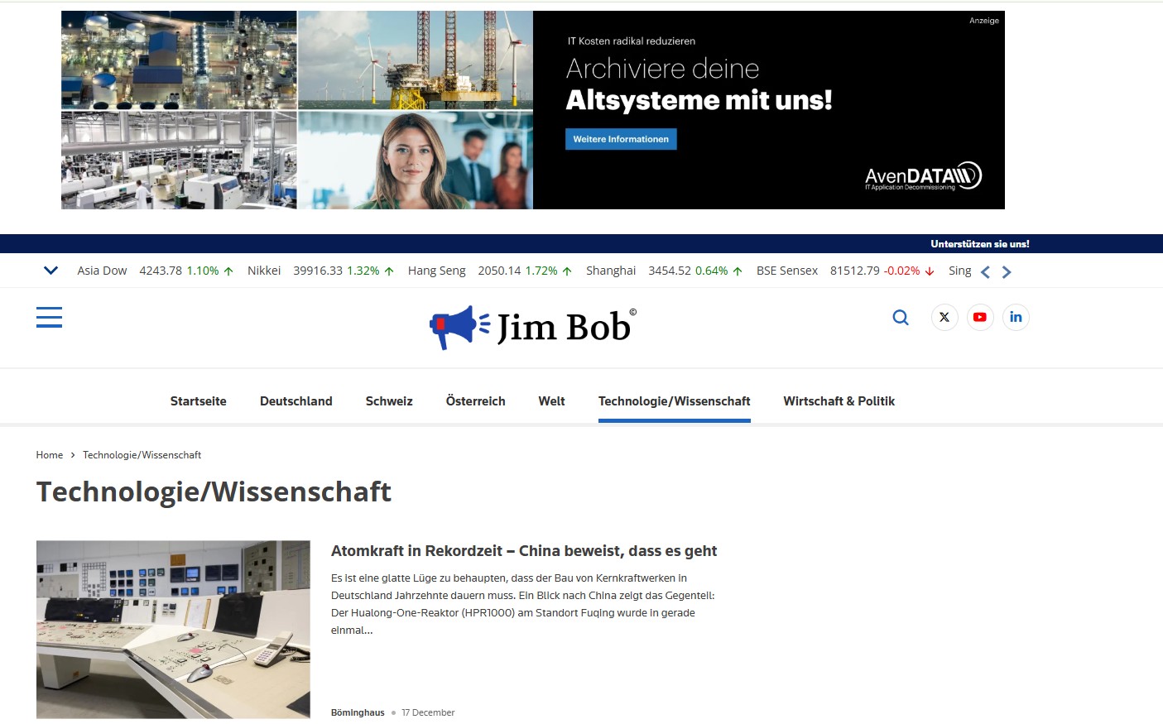Screen dimensions: 1163x724
Task: Open the Startseite tab
Action: (198, 401)
